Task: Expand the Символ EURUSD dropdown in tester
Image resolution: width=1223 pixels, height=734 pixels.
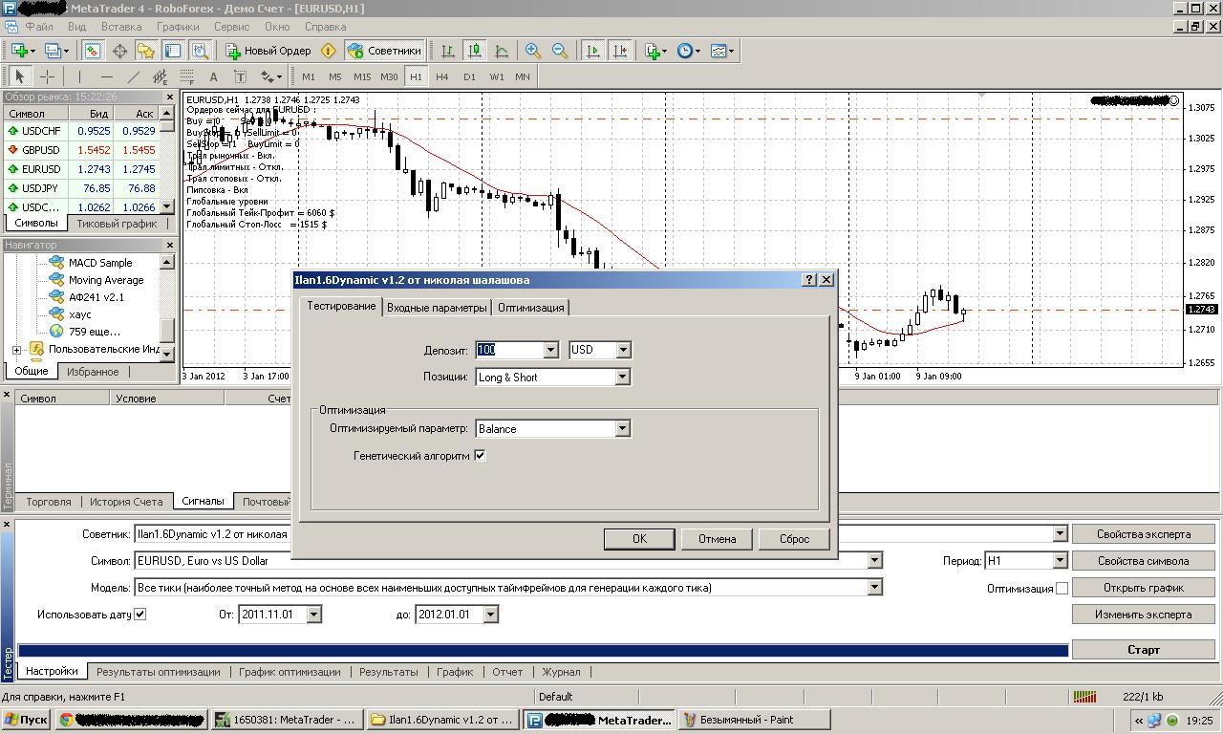Action: click(x=874, y=561)
